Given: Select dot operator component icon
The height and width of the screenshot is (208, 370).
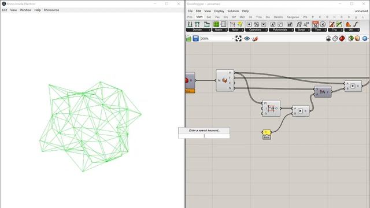Looking at the screenshot, I should 249,24.
